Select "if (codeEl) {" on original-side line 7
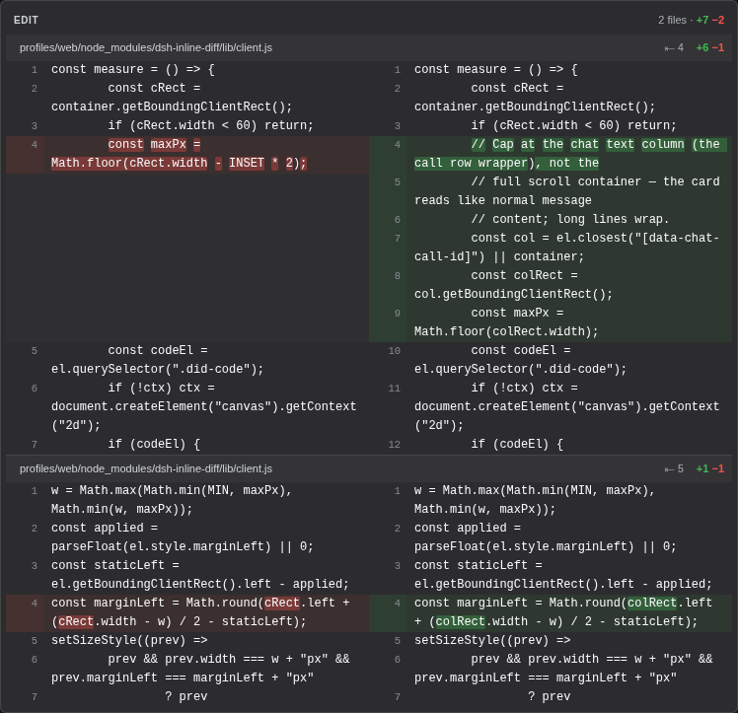This screenshot has width=738, height=713. [154, 445]
